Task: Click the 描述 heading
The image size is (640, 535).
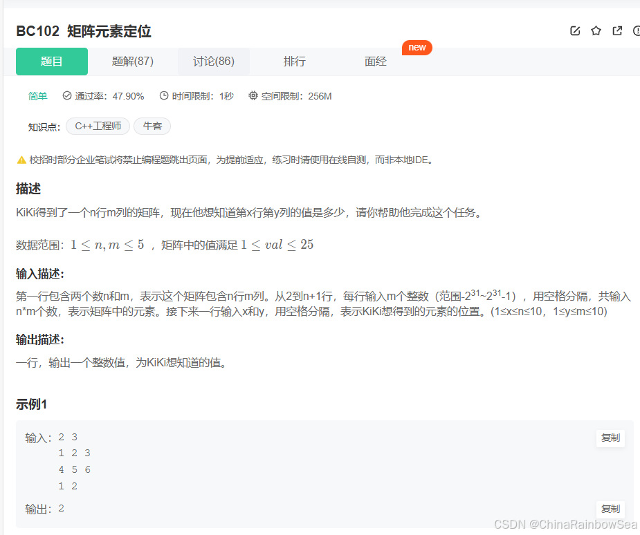Action: pyautogui.click(x=28, y=189)
